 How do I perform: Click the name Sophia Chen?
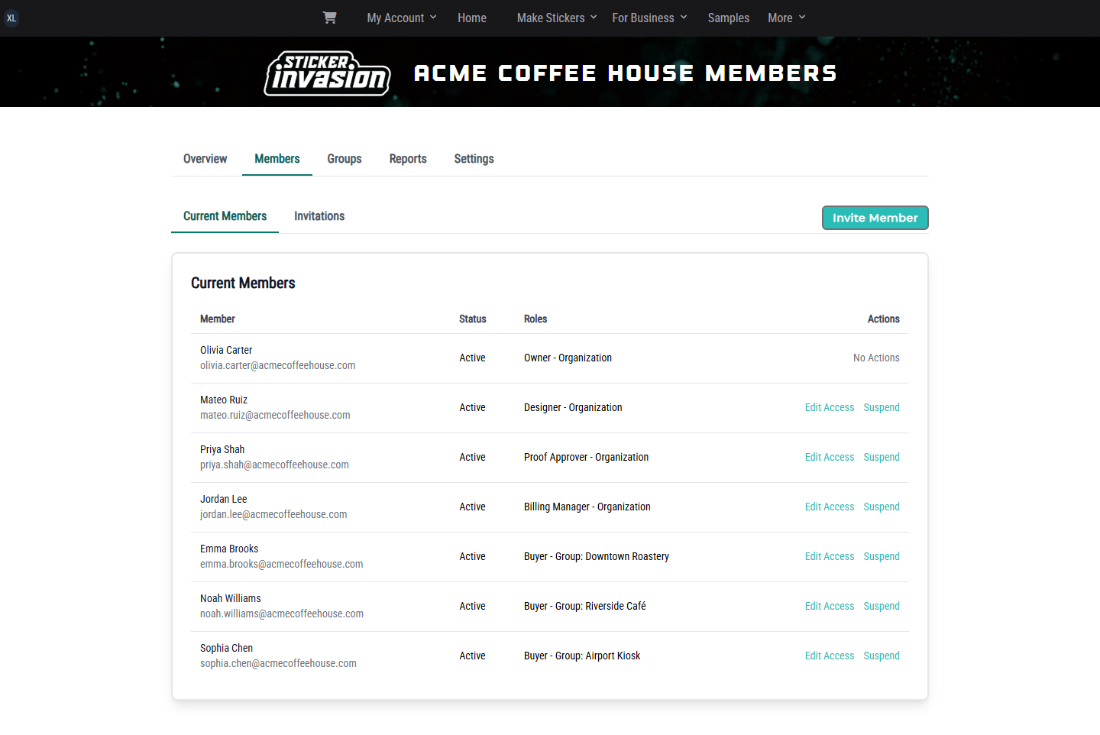[226, 648]
